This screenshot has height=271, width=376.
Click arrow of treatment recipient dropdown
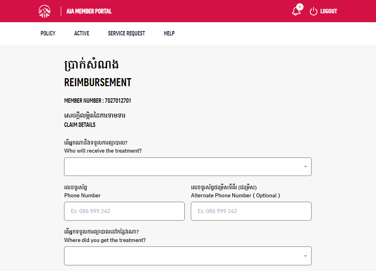(306, 167)
